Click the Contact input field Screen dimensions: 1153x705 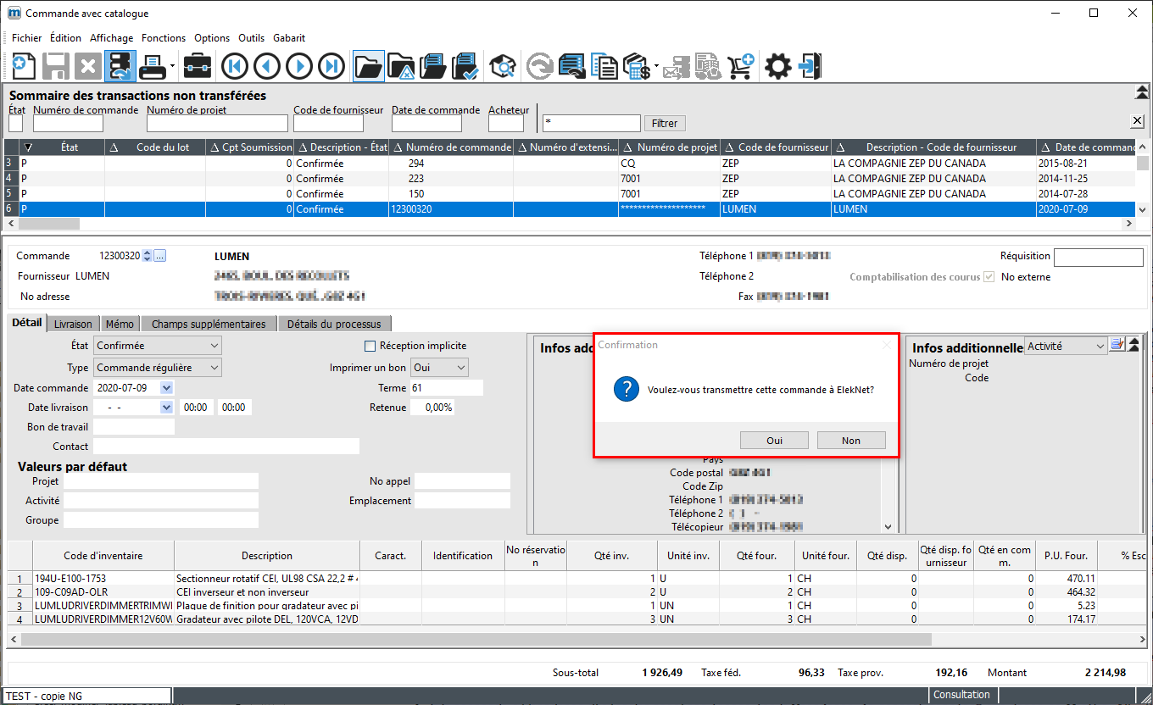(x=226, y=447)
